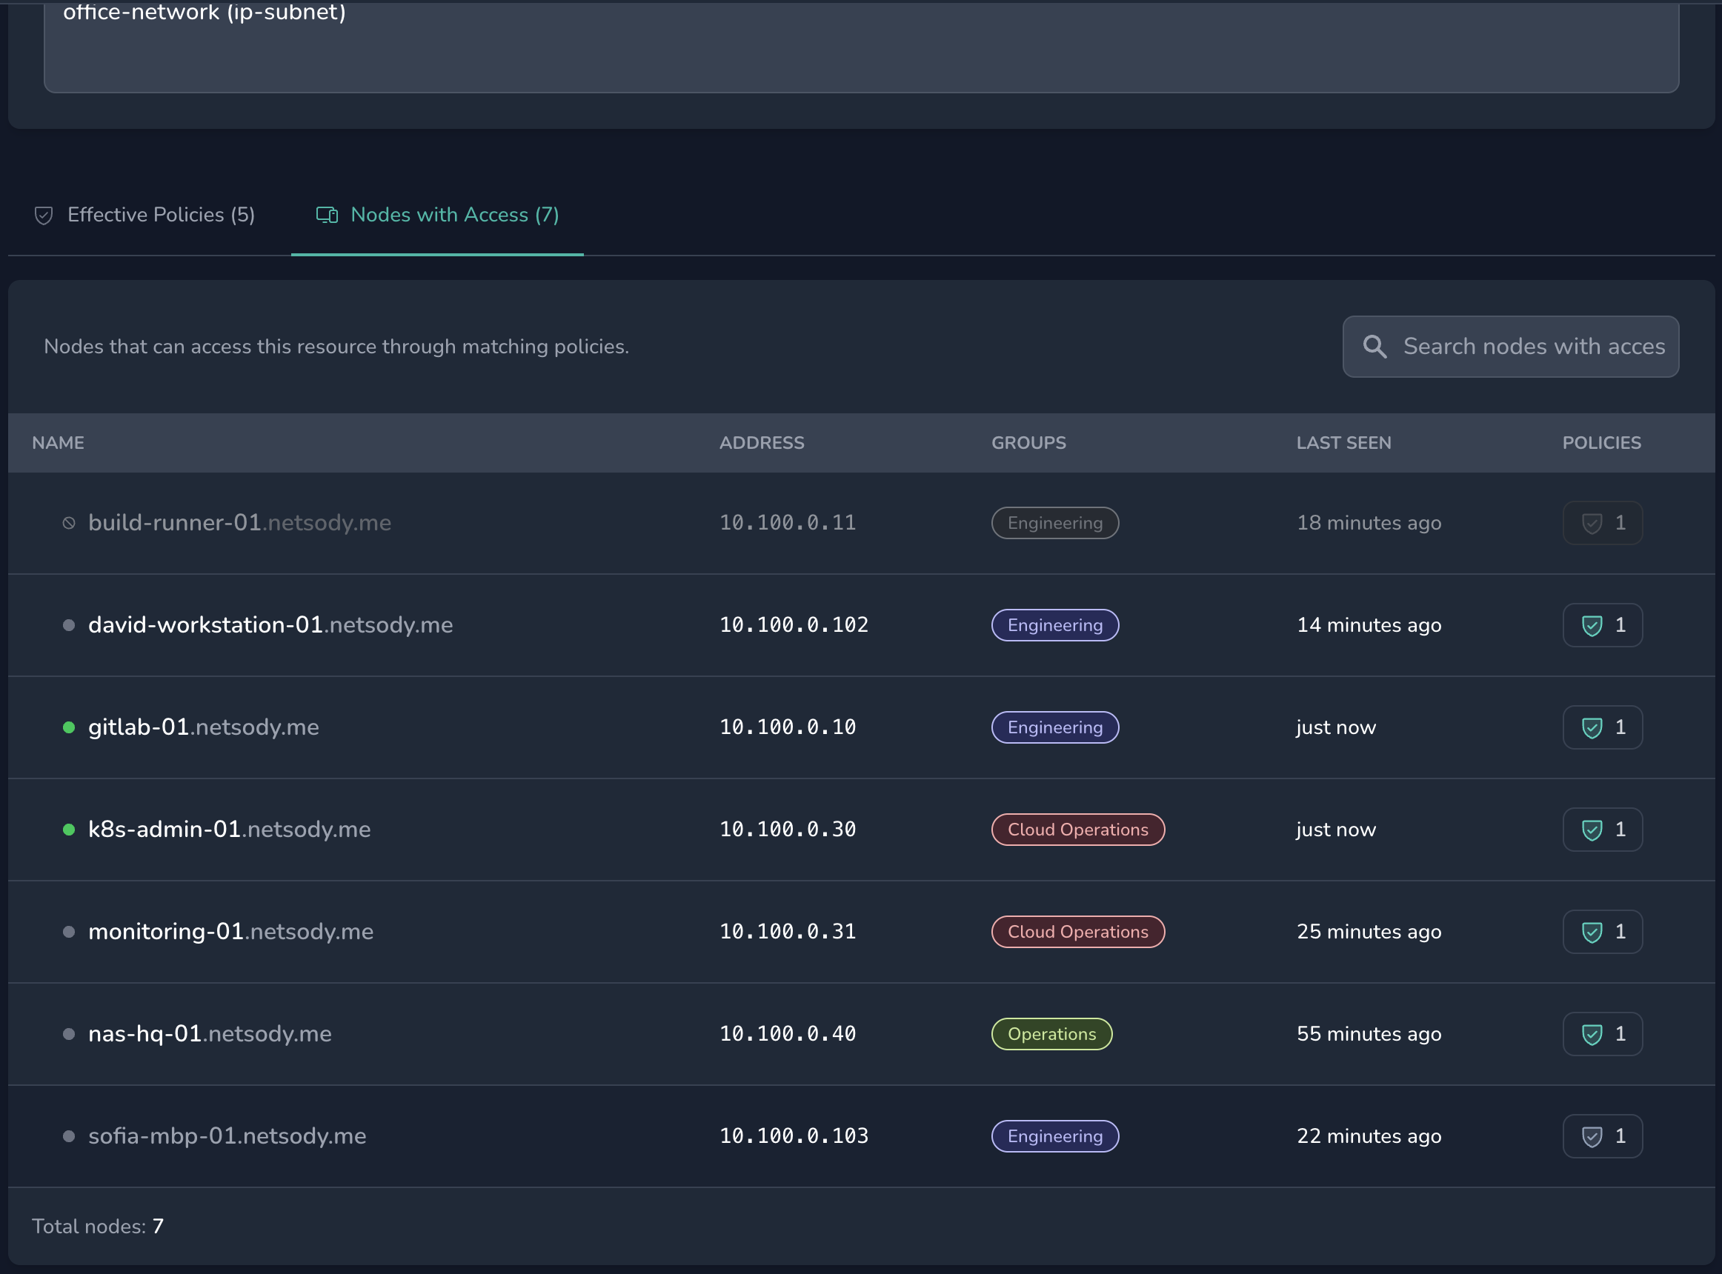Select address 10.100.0.30
The image size is (1722, 1274).
[788, 830]
